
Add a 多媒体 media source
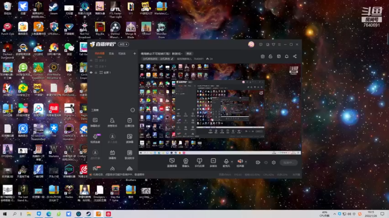[213, 163]
